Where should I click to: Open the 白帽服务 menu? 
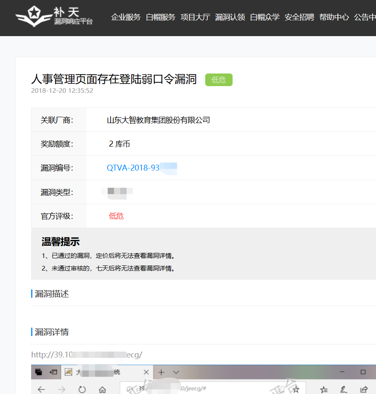(x=161, y=17)
